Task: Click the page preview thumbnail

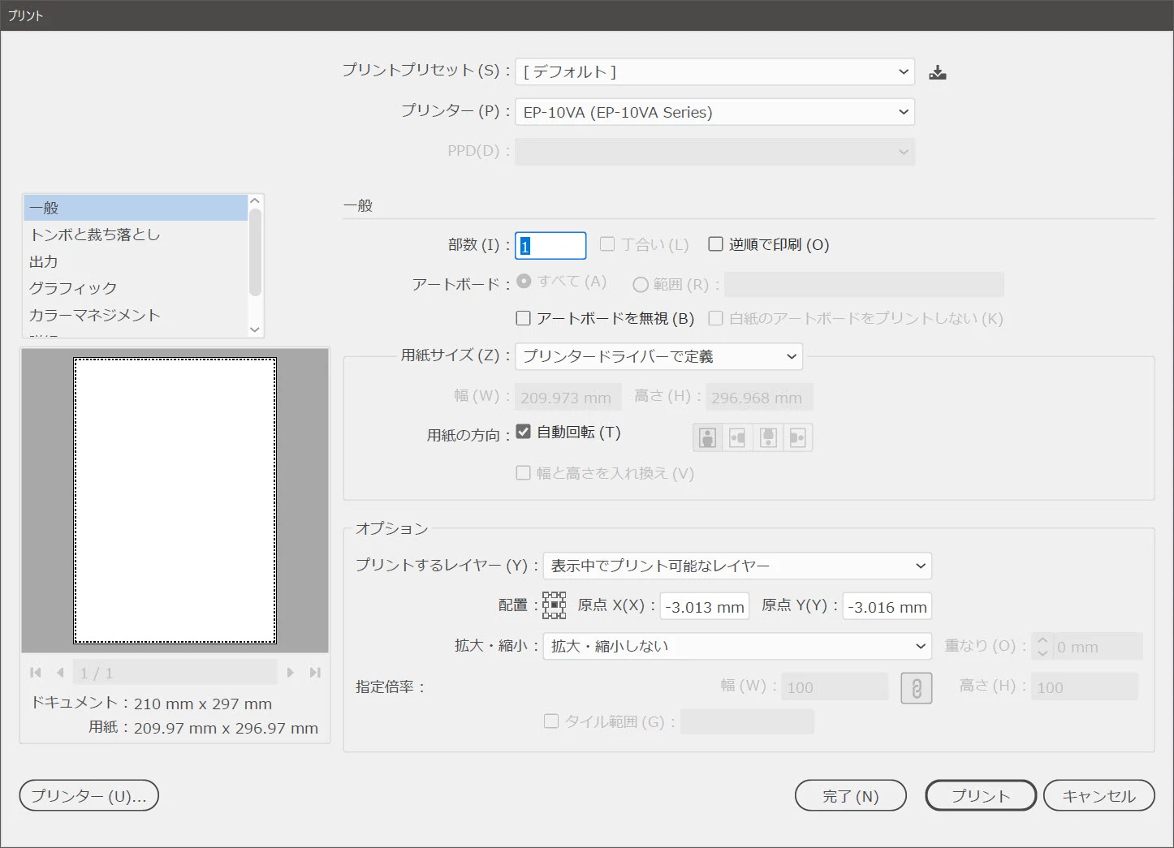Action: point(175,501)
